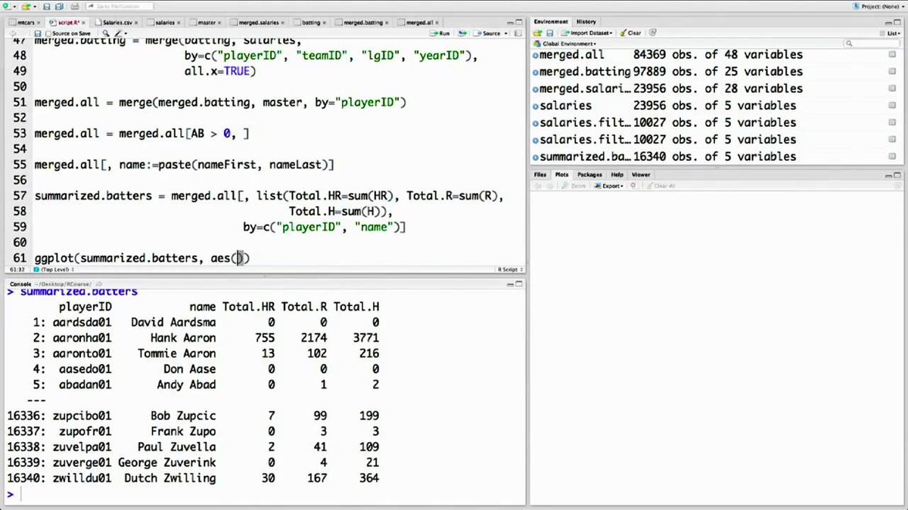The image size is (908, 510).
Task: View salaries data using grid icon
Action: [893, 106]
